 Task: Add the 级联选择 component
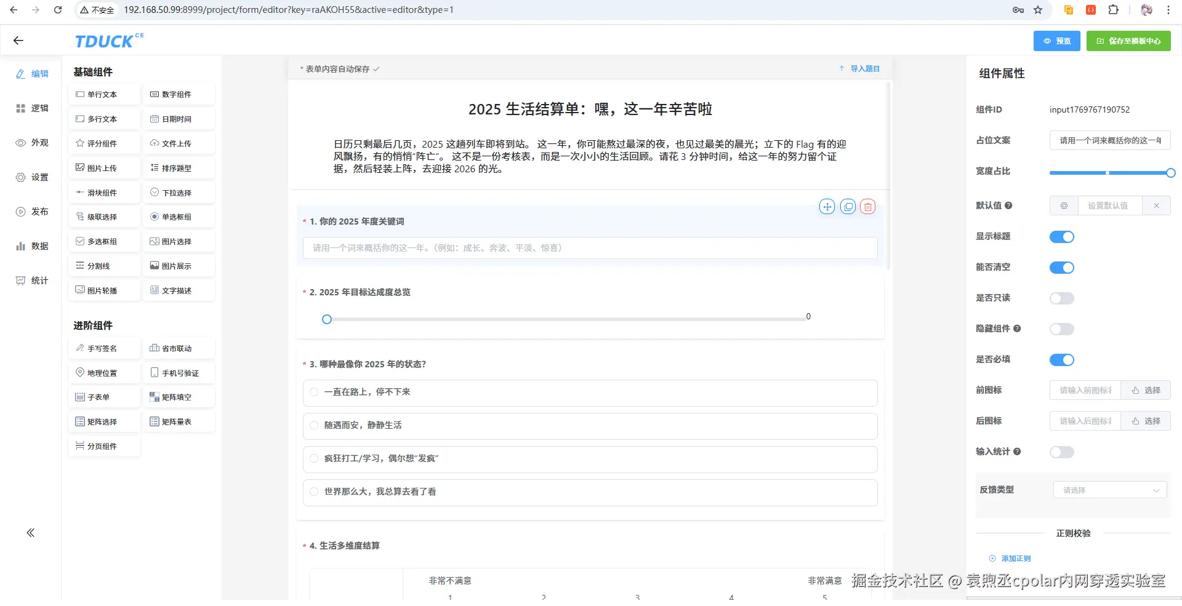[105, 217]
